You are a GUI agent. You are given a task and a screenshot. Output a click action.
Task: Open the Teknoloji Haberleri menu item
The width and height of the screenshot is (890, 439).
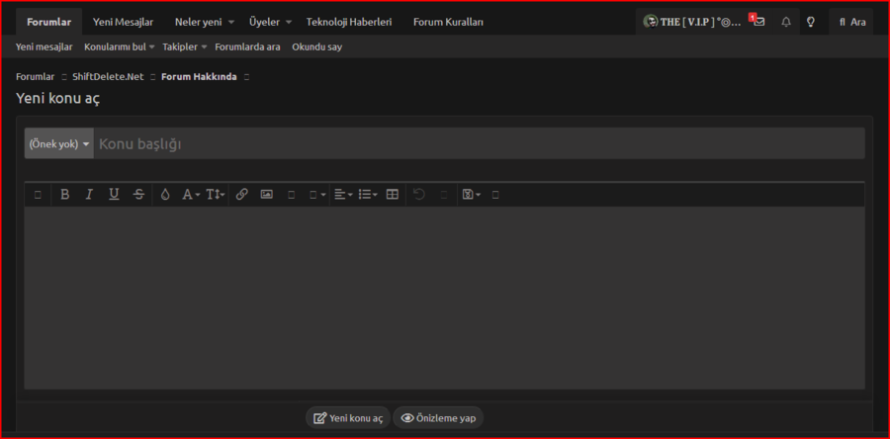coord(349,22)
